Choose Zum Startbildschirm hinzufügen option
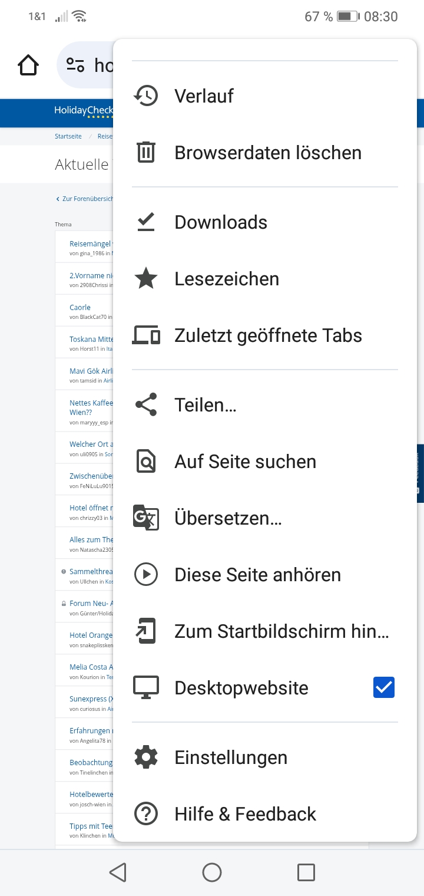The image size is (424, 896). point(281,631)
